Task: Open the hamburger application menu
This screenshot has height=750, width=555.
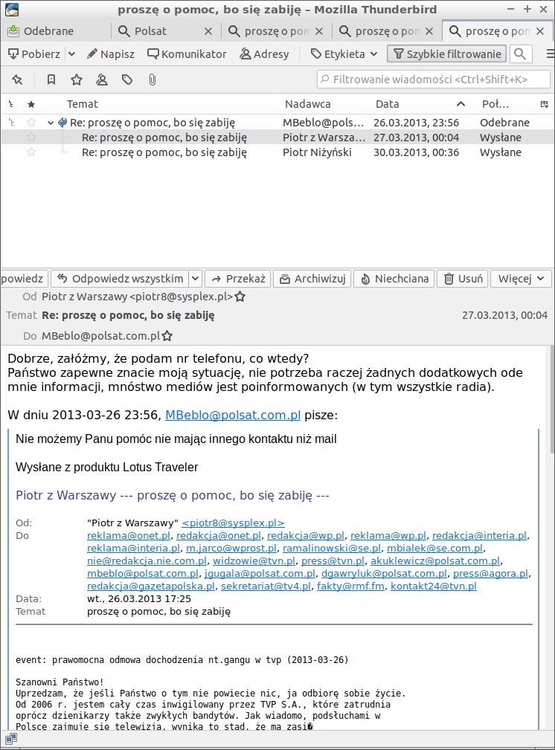Action: [x=550, y=54]
